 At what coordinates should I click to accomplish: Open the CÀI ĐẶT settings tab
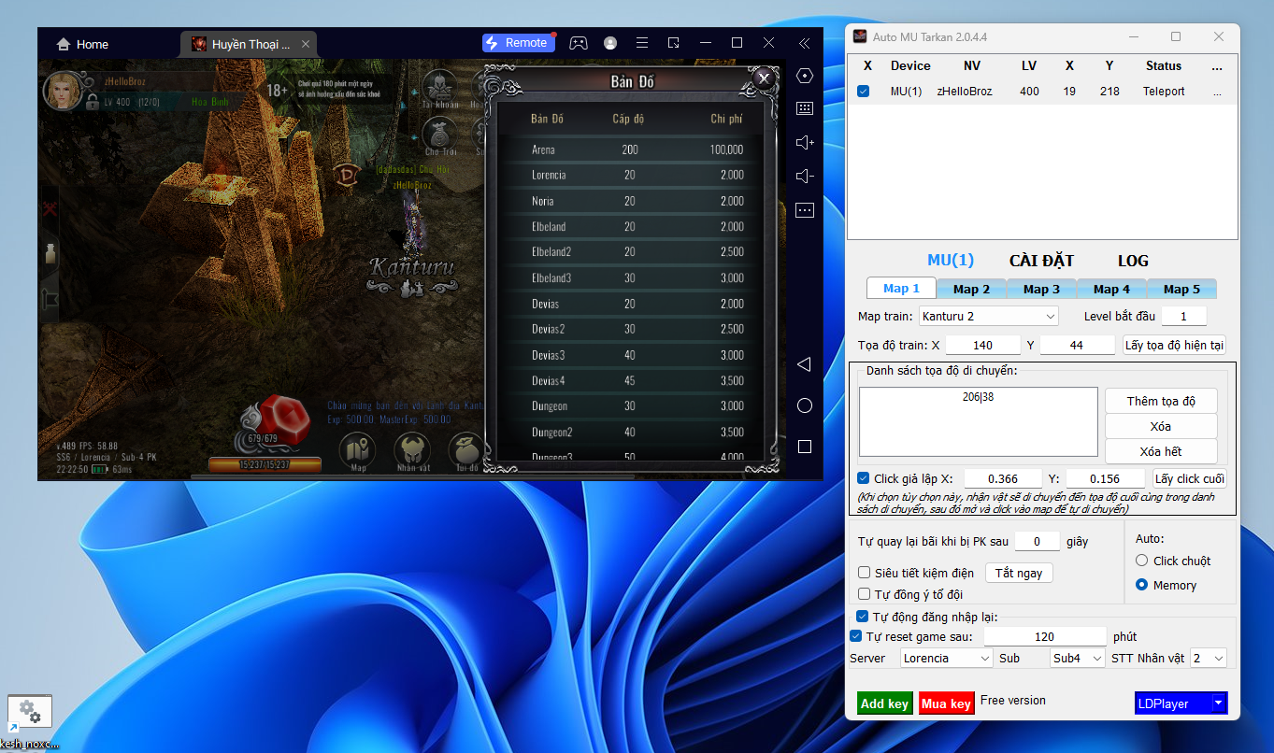[1041, 261]
